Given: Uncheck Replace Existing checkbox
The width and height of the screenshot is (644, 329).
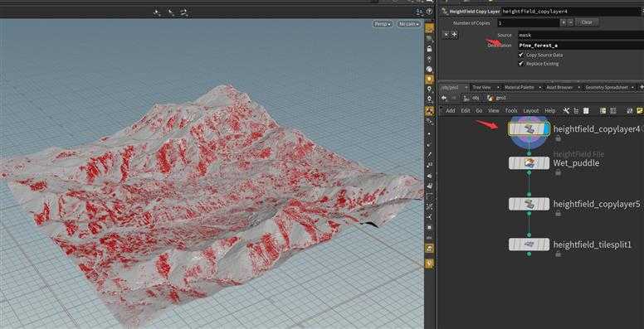Looking at the screenshot, I should 521,64.
